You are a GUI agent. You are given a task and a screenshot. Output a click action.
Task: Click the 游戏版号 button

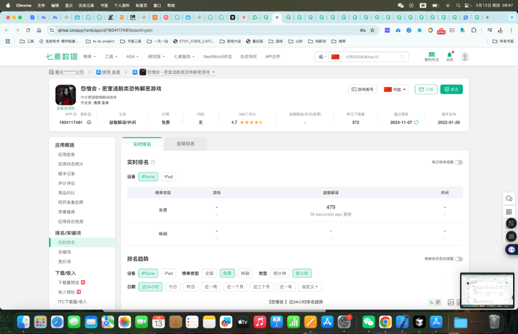click(x=363, y=89)
